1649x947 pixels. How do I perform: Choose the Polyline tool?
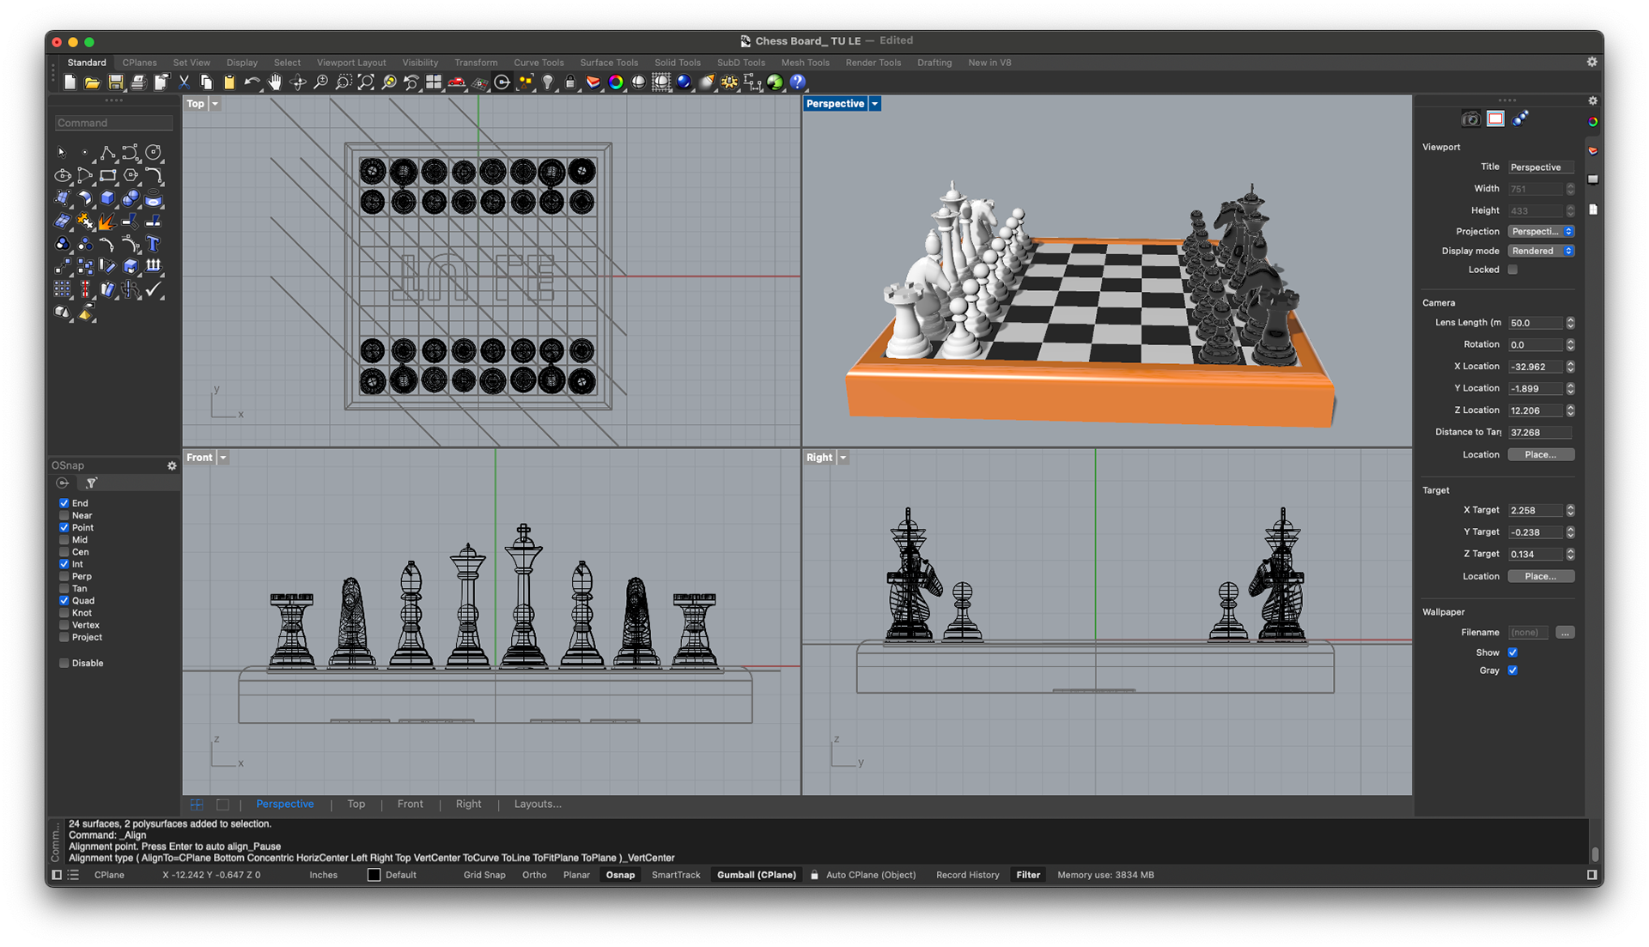click(x=107, y=153)
